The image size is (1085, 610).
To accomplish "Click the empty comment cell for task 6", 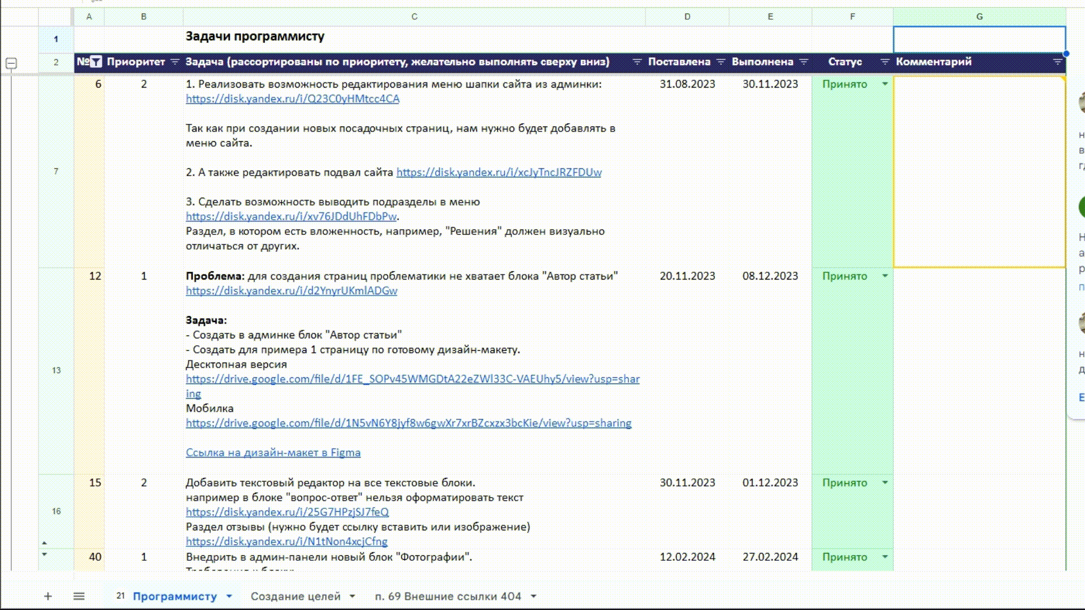I will [979, 171].
